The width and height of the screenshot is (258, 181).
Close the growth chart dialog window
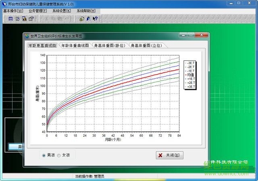(x=202, y=35)
